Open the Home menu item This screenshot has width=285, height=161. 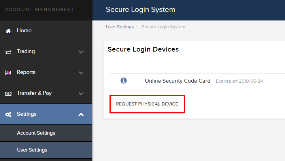tap(46, 31)
